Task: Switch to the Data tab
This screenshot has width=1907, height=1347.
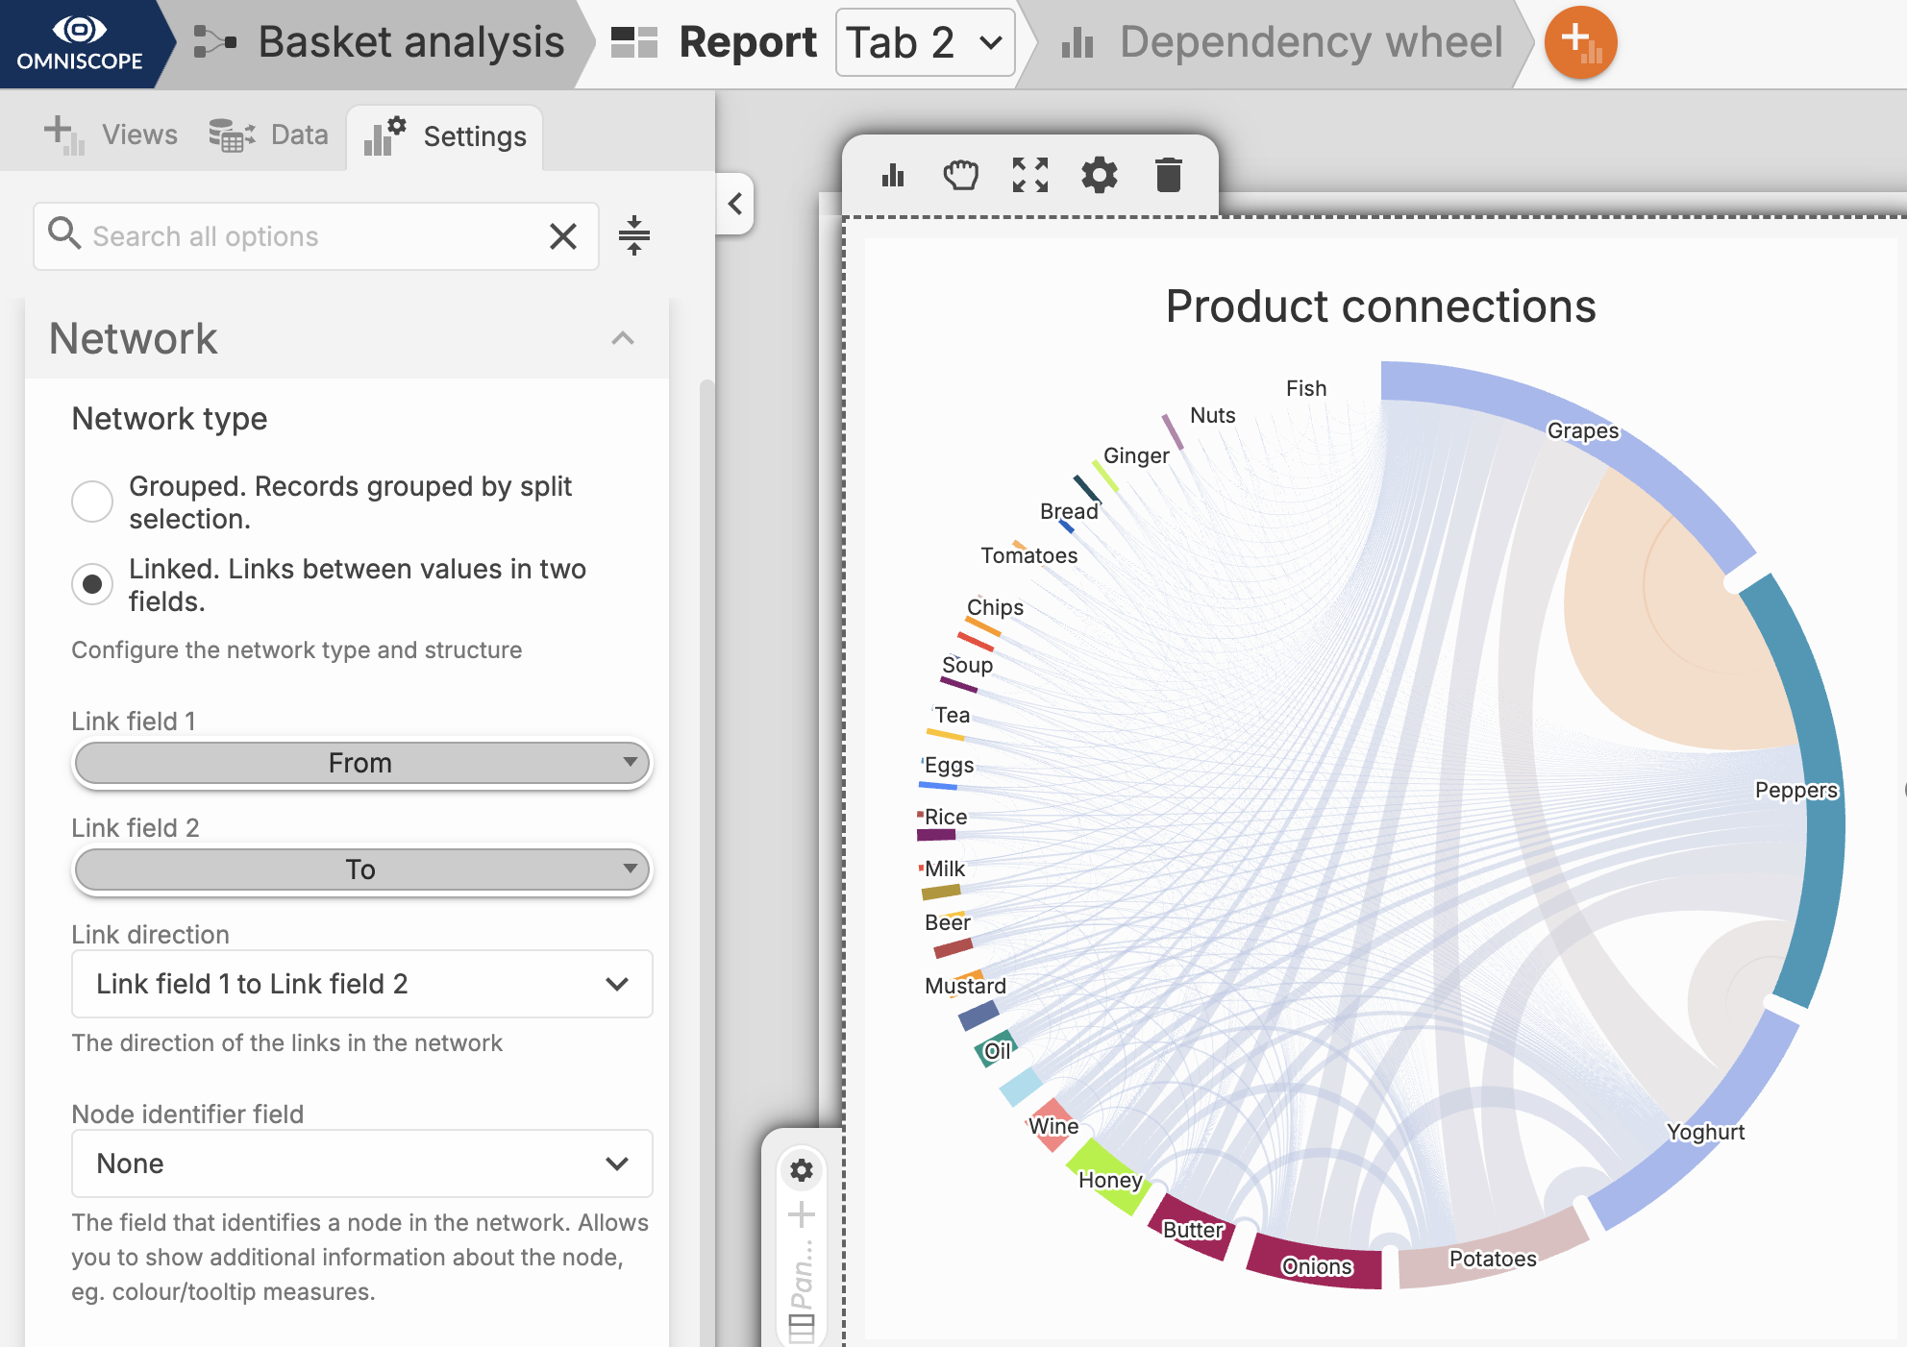Action: tap(269, 135)
